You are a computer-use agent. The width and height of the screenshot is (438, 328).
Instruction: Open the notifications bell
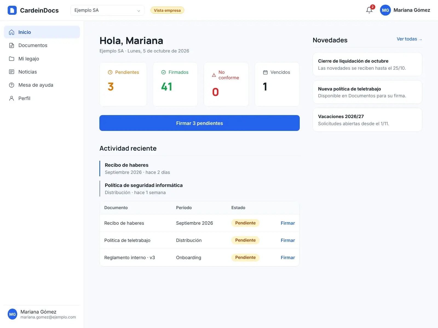369,10
